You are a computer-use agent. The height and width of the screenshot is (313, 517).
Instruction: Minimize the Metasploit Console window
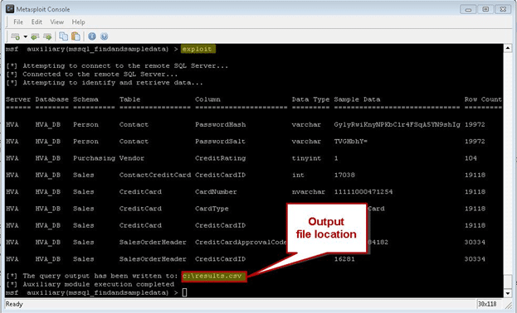468,10
